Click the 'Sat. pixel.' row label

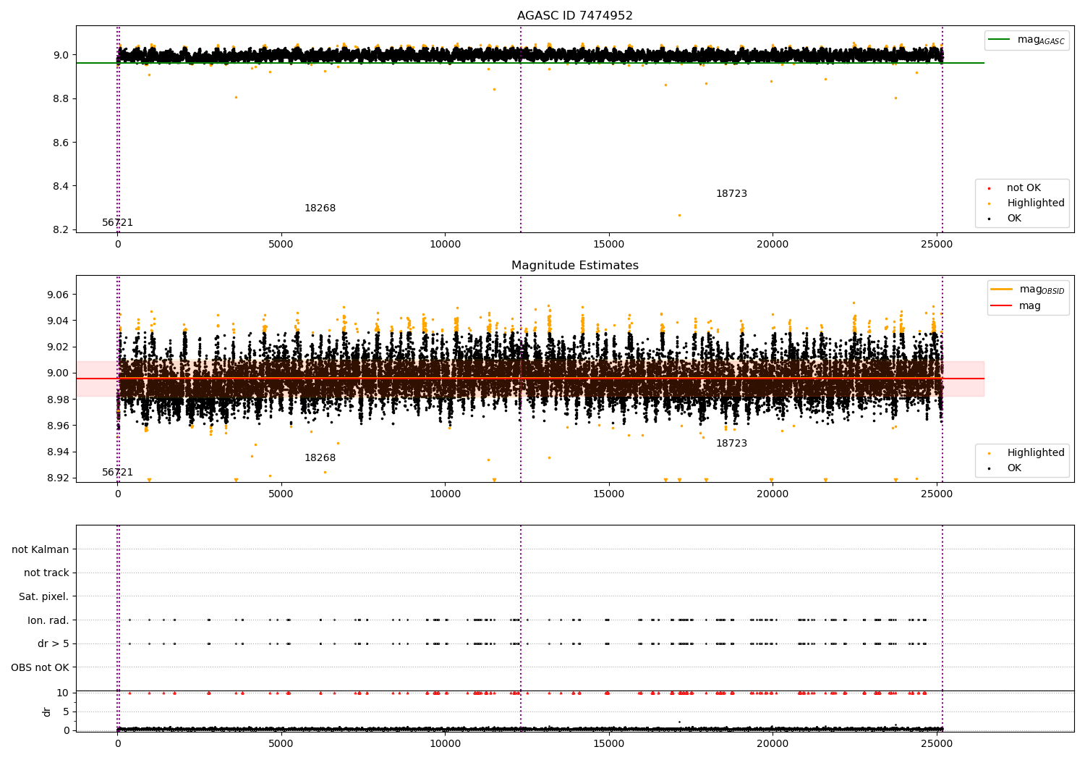click(x=43, y=596)
